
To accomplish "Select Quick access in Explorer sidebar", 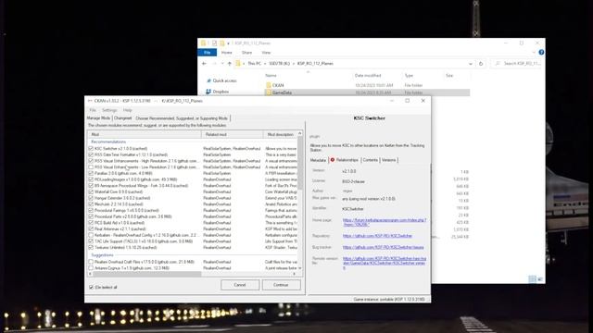I will tap(221, 80).
